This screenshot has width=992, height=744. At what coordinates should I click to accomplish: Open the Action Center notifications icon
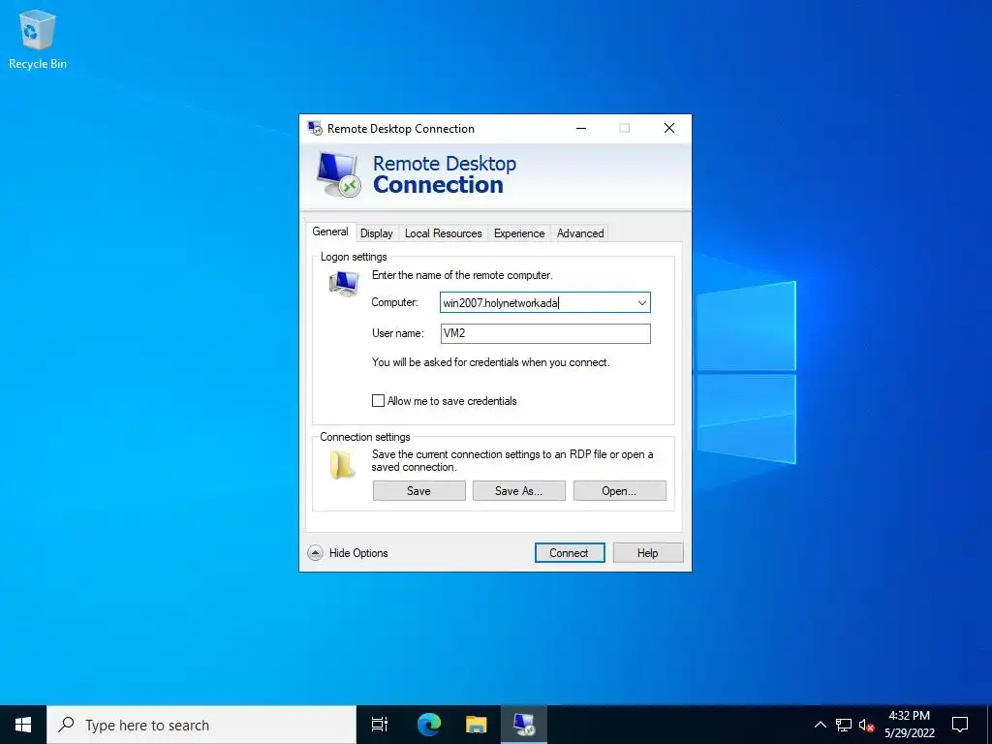coord(960,725)
